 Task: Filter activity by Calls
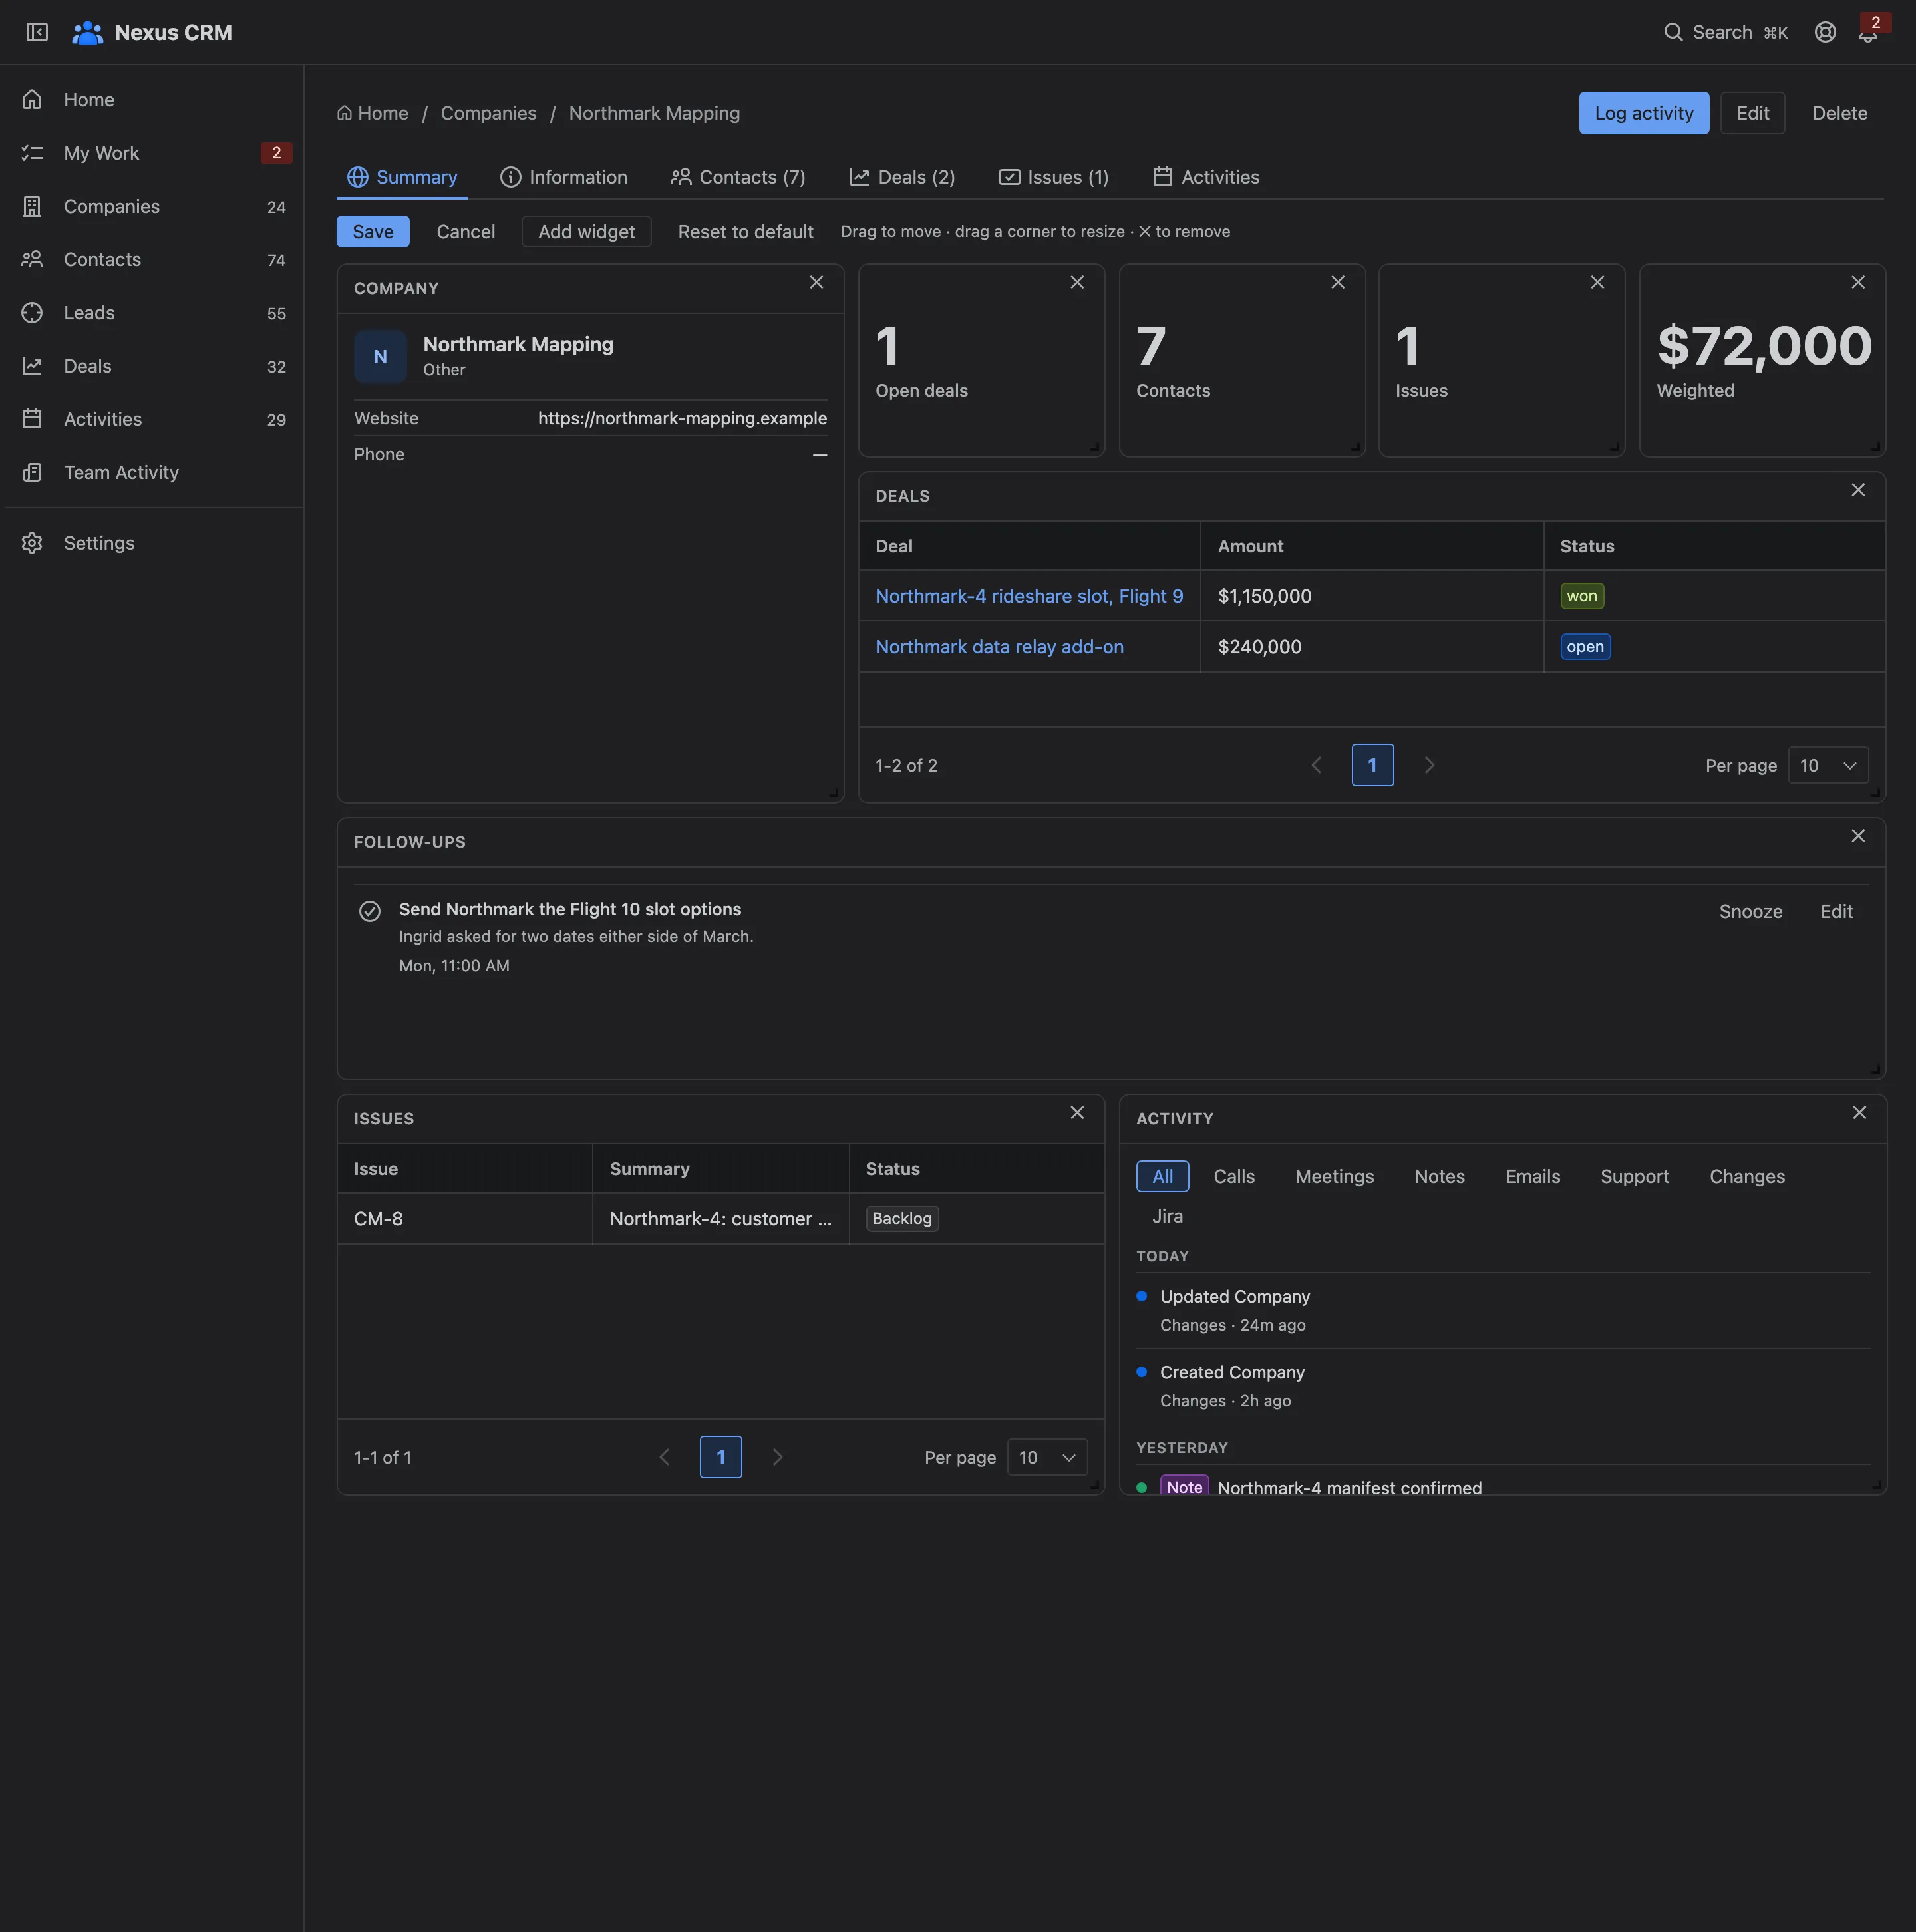tap(1234, 1177)
